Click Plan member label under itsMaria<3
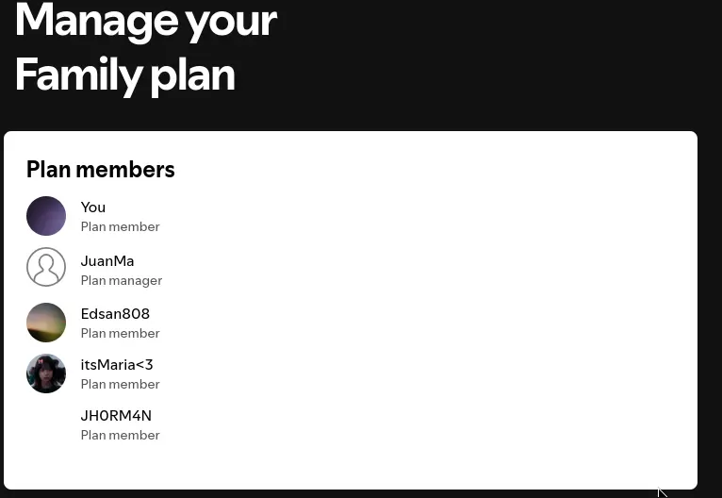722x498 pixels. (x=121, y=384)
